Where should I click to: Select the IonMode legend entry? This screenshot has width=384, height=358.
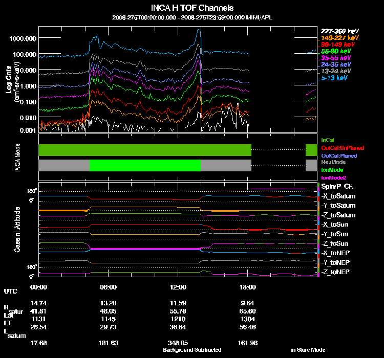click(x=332, y=170)
